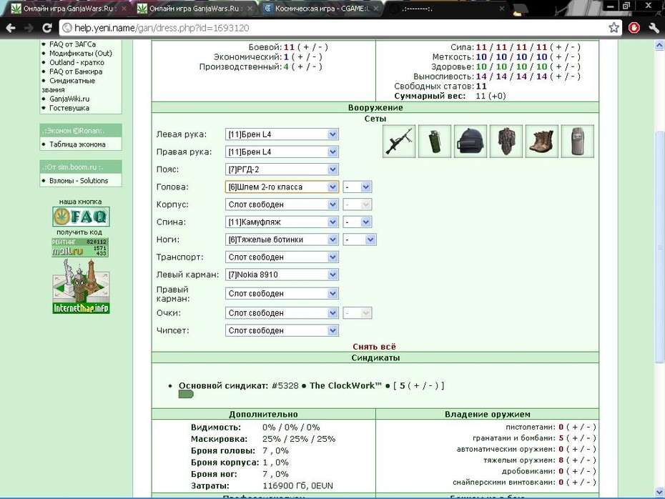Viewport: 665px width, 499px height.
Task: Click the тяжелым оружием skill value 8
Action: point(561,460)
